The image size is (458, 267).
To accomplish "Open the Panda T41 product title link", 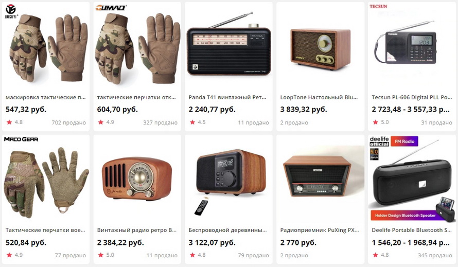I will pos(227,97).
